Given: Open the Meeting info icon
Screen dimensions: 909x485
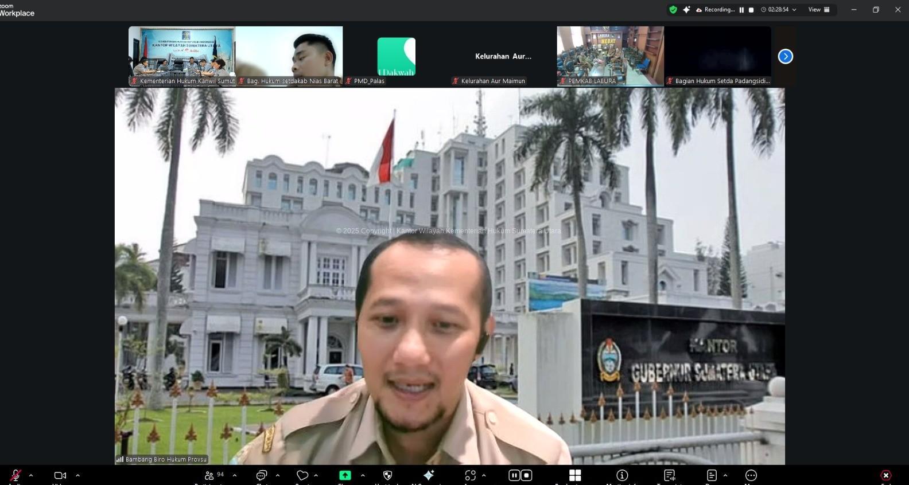Looking at the screenshot, I should click(x=622, y=475).
